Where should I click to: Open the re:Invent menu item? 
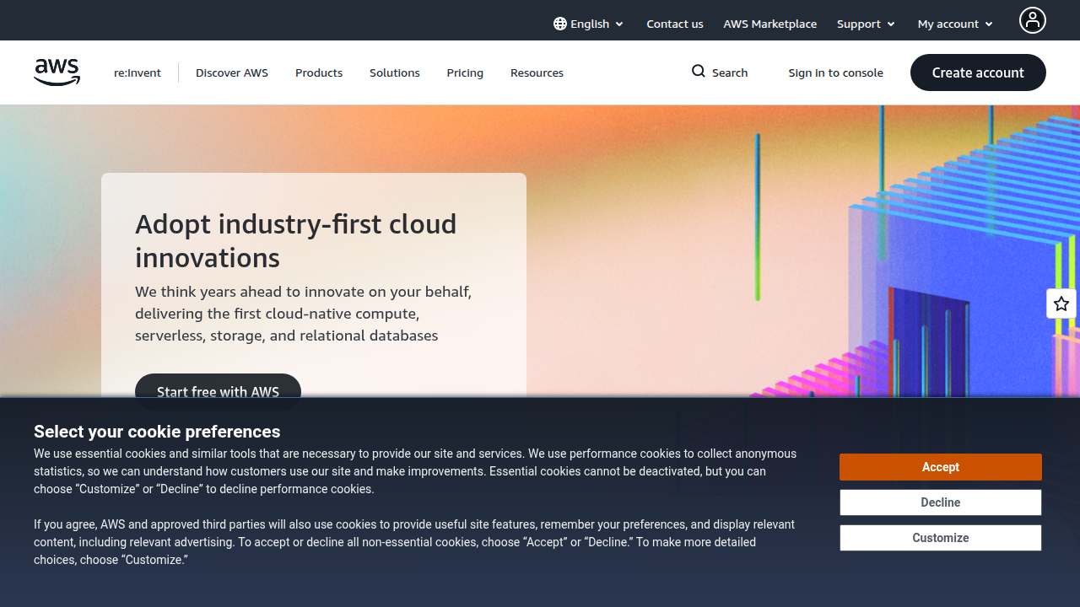point(138,73)
